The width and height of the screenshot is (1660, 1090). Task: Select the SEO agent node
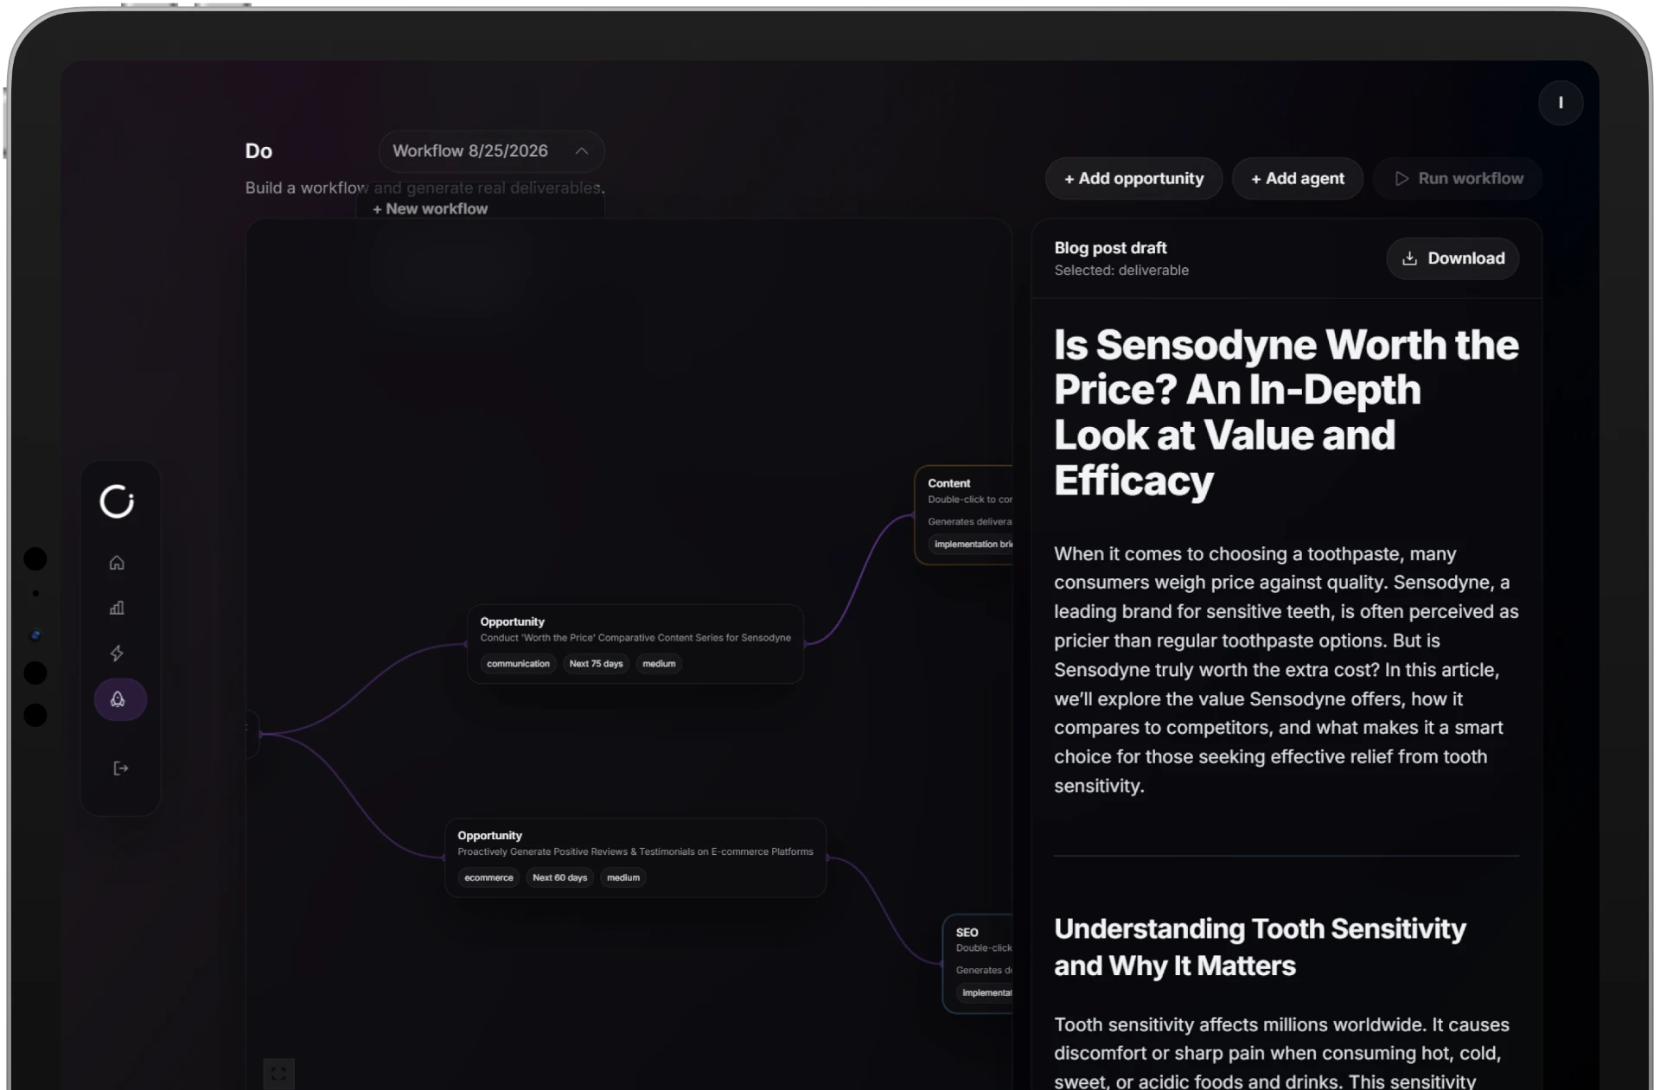[x=977, y=963]
